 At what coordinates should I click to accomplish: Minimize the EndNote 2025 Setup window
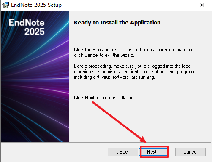click(x=164, y=5)
